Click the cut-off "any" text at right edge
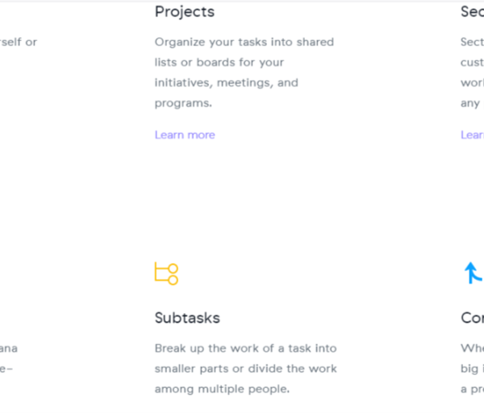Screen dimensions: 484x413 pyautogui.click(x=471, y=103)
